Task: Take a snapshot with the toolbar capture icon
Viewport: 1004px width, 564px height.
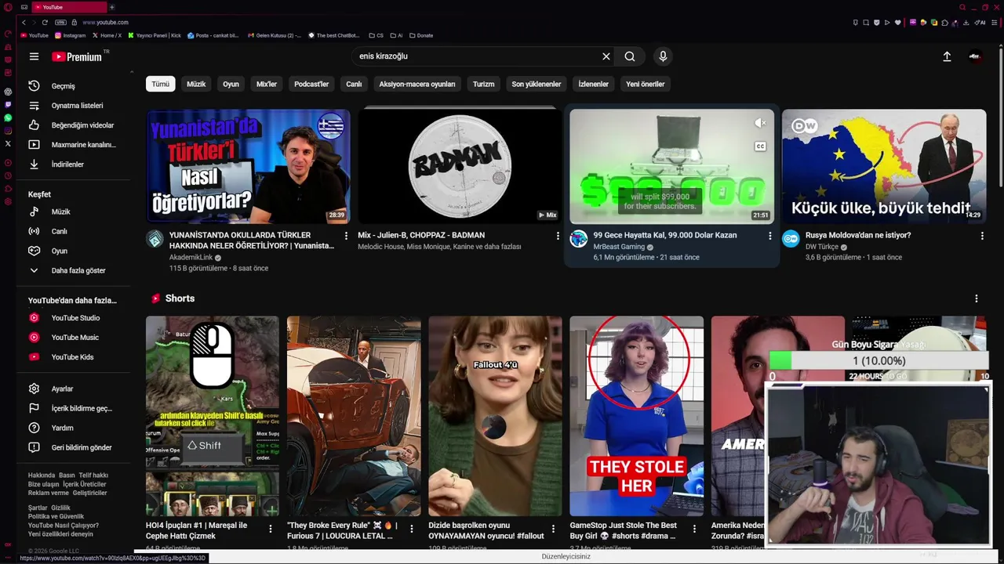Action: tap(866, 22)
